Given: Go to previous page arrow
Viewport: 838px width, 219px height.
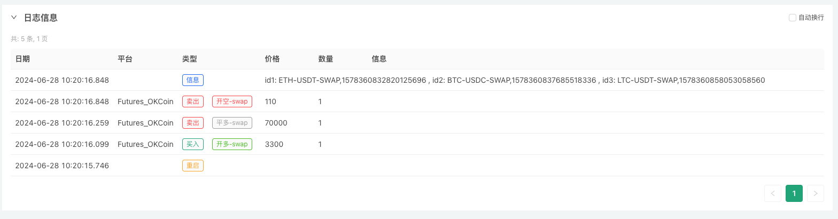Looking at the screenshot, I should [x=773, y=193].
